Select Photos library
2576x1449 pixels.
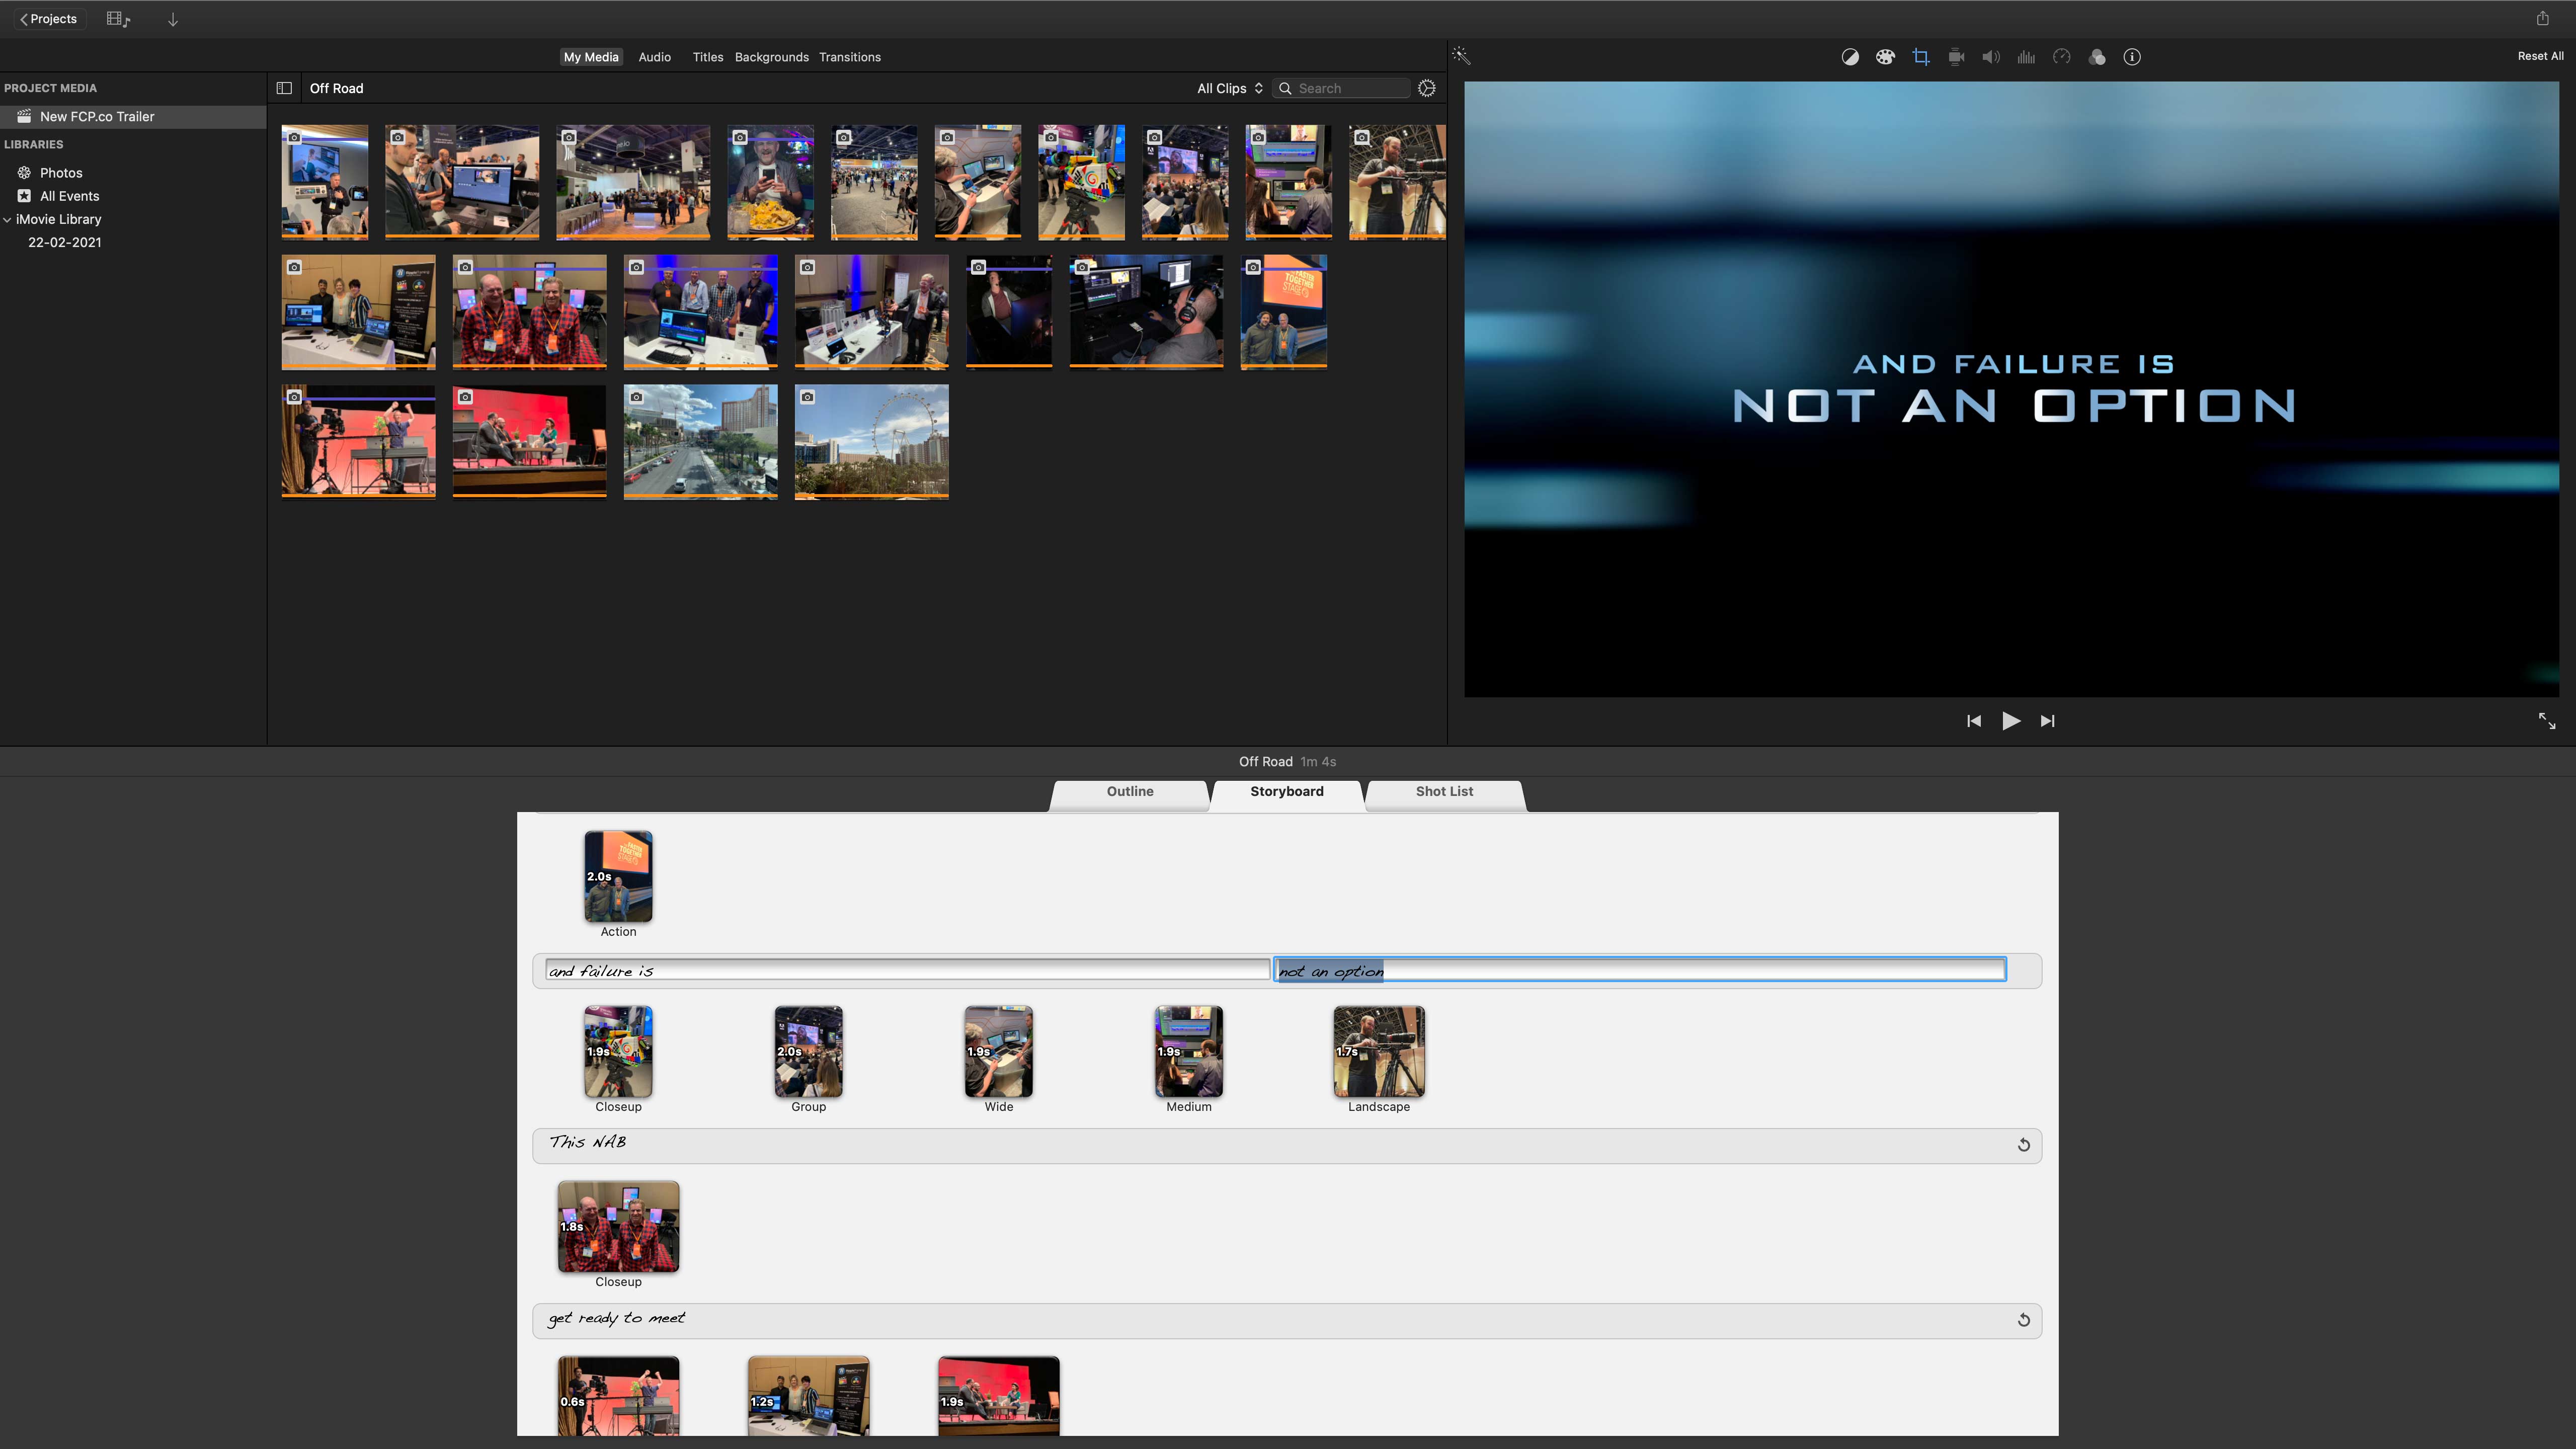(61, 173)
